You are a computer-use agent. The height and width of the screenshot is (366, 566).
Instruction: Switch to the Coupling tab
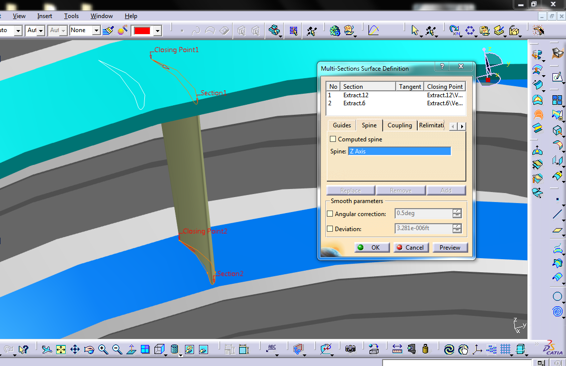pyautogui.click(x=400, y=125)
